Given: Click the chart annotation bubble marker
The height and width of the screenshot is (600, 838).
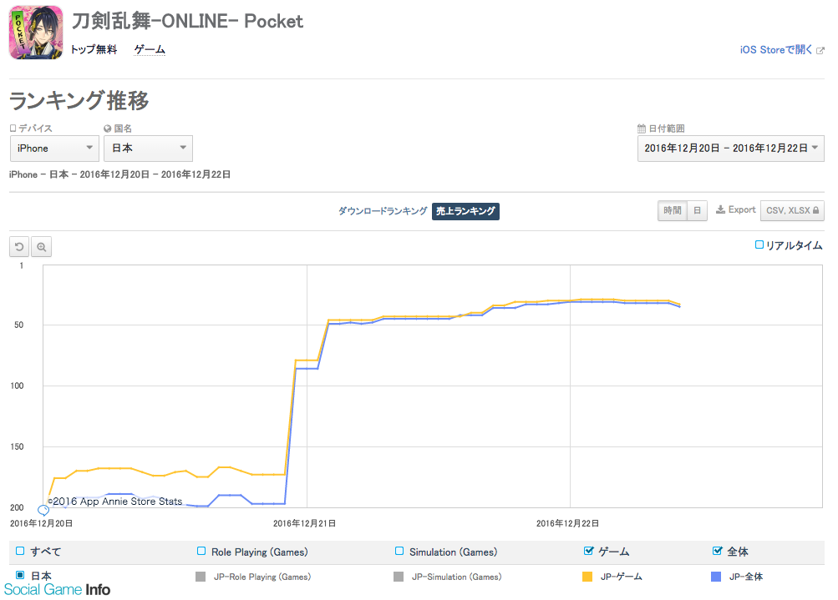Looking at the screenshot, I should coord(43,511).
